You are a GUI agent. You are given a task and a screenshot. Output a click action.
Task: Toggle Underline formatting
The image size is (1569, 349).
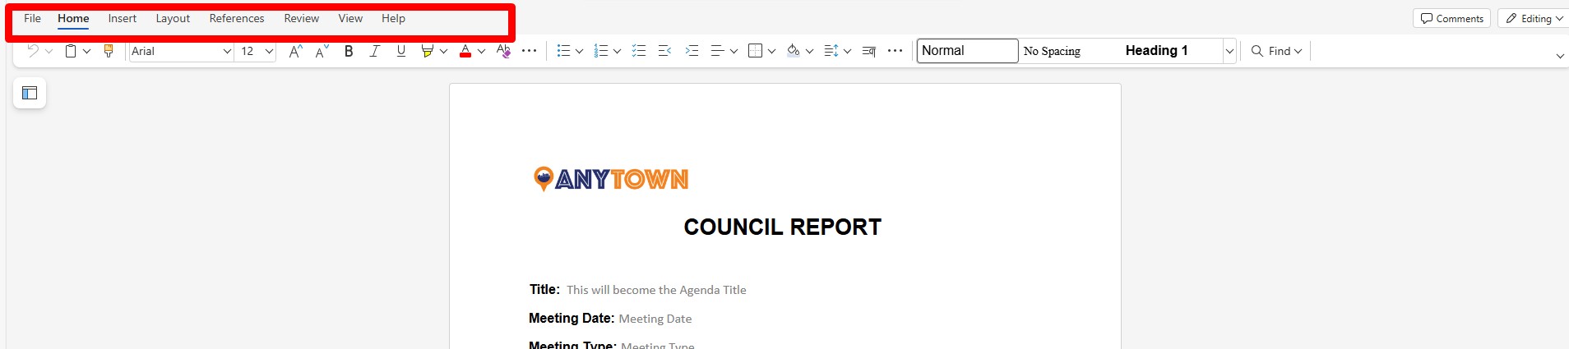[x=401, y=51]
